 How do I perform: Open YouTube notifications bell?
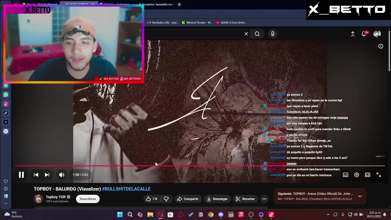pyautogui.click(x=364, y=34)
